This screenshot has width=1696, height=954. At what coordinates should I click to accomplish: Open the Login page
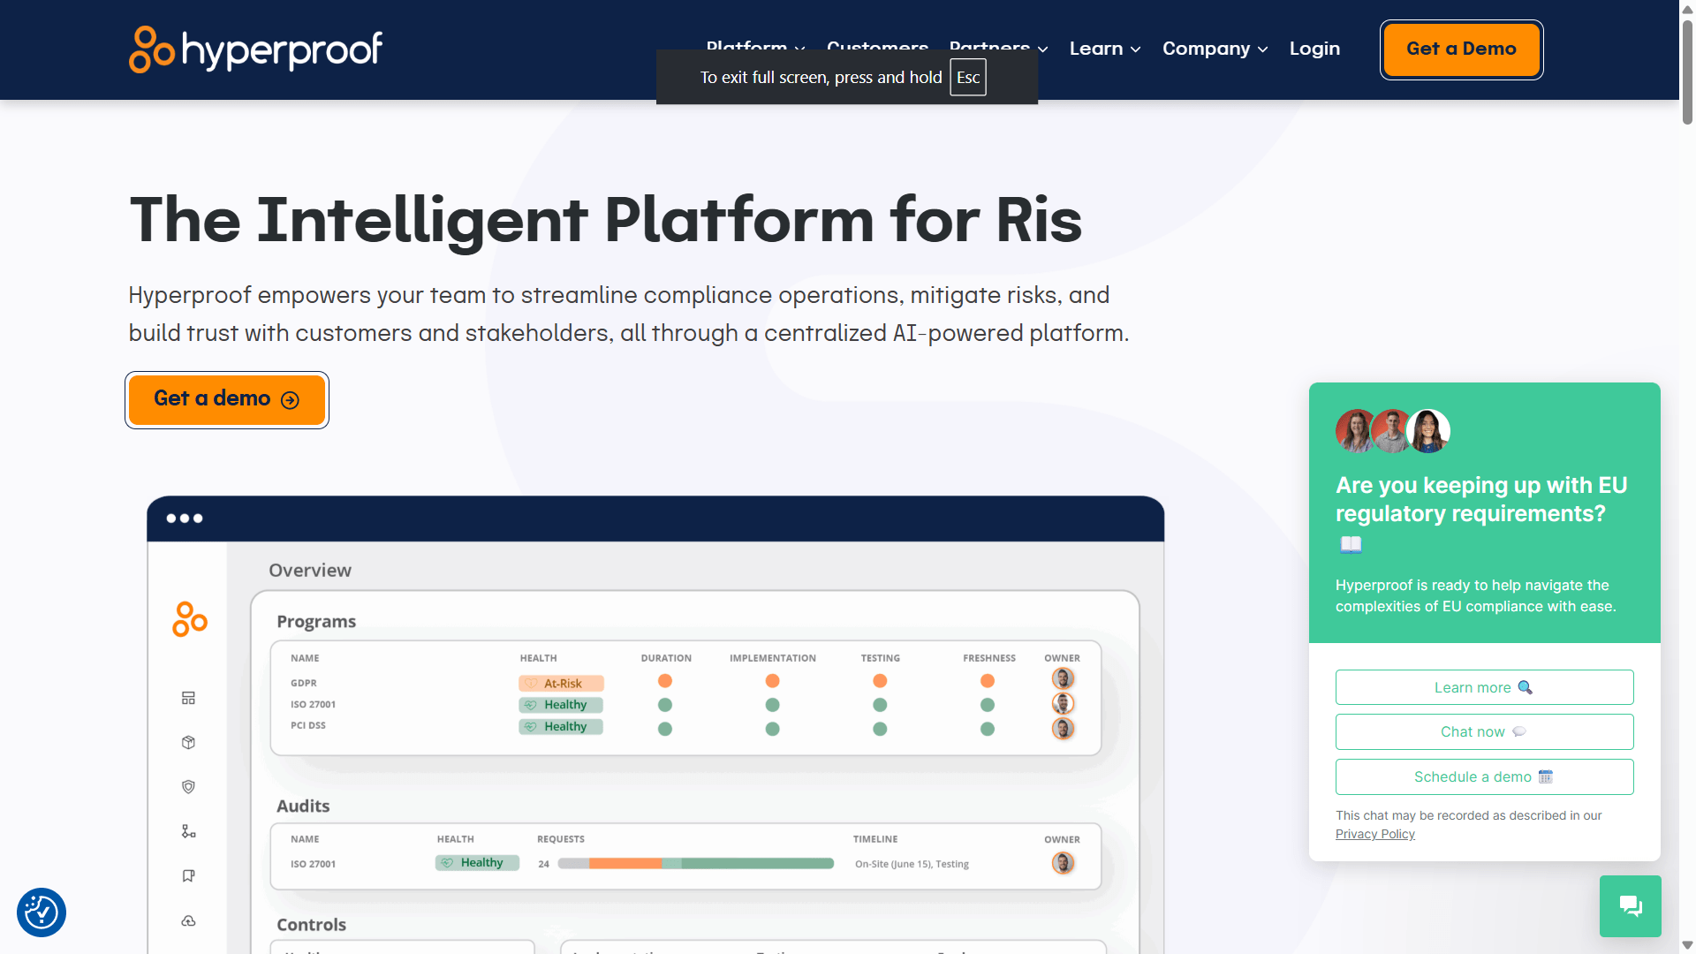coord(1314,49)
